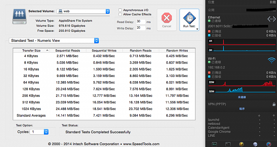Click the blue link text above VPN (PPTP)
277x147 pixels.
tap(242, 97)
